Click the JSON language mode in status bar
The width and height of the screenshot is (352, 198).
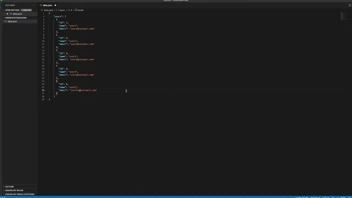pyautogui.click(x=343, y=197)
